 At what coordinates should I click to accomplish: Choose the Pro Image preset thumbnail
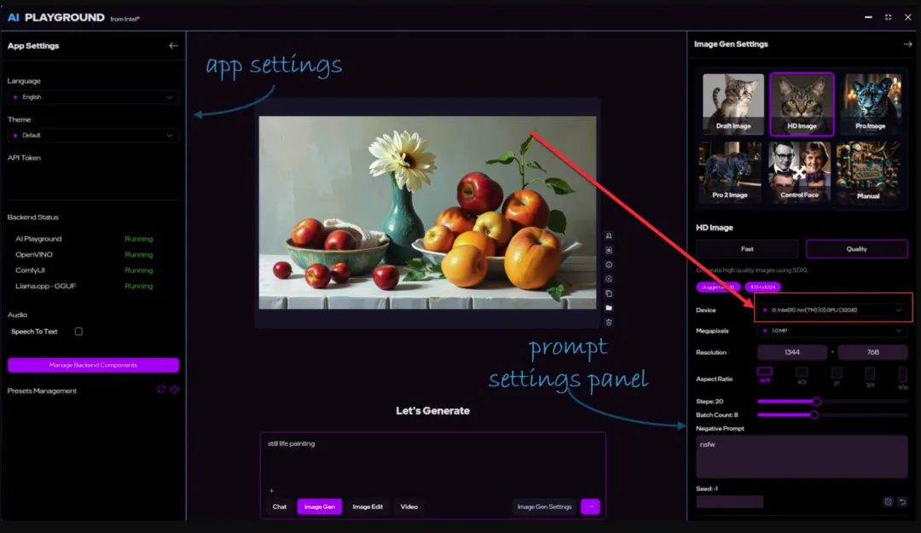click(870, 104)
